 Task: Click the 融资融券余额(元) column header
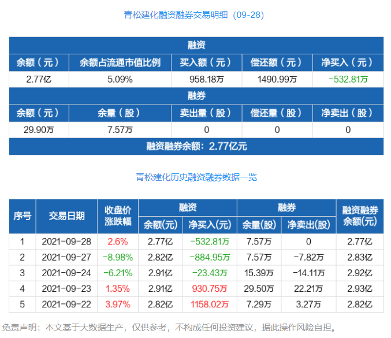coord(360,216)
